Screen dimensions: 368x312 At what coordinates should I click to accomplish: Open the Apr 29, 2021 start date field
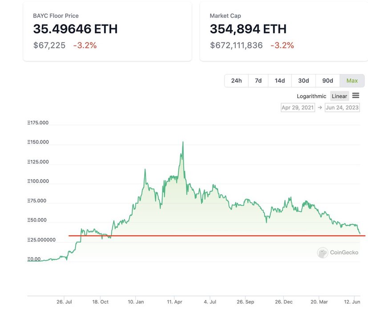point(298,107)
